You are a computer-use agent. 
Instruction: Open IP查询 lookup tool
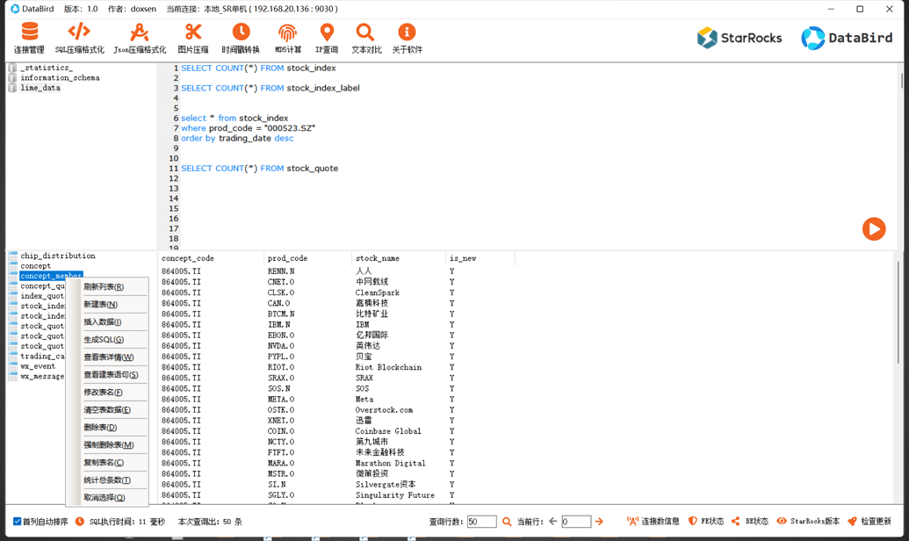point(327,39)
